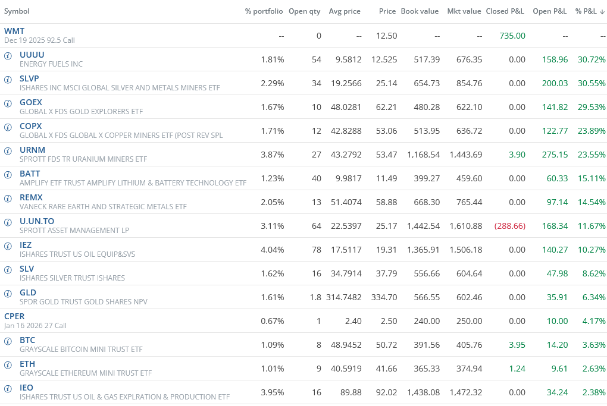Select 'Dec 19 2025 92.5 Call' description
The height and width of the screenshot is (406, 607).
tap(39, 40)
